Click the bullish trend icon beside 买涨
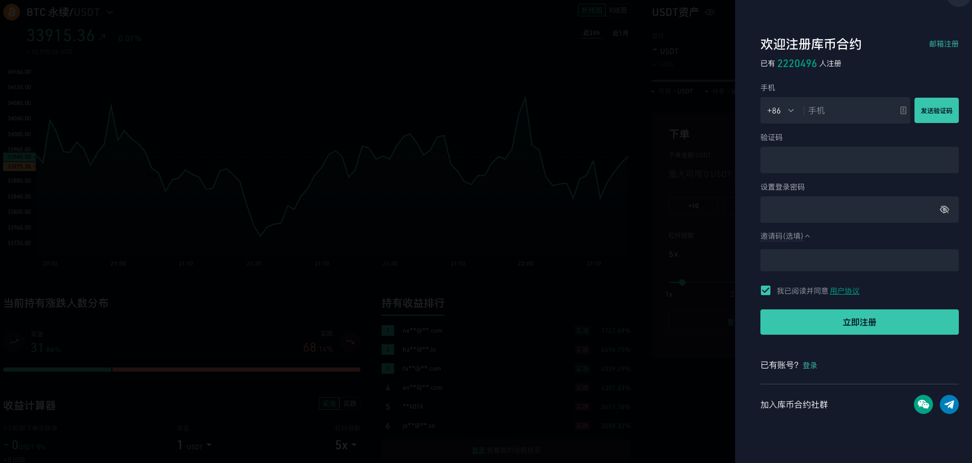This screenshot has width=972, height=463. 14,342
